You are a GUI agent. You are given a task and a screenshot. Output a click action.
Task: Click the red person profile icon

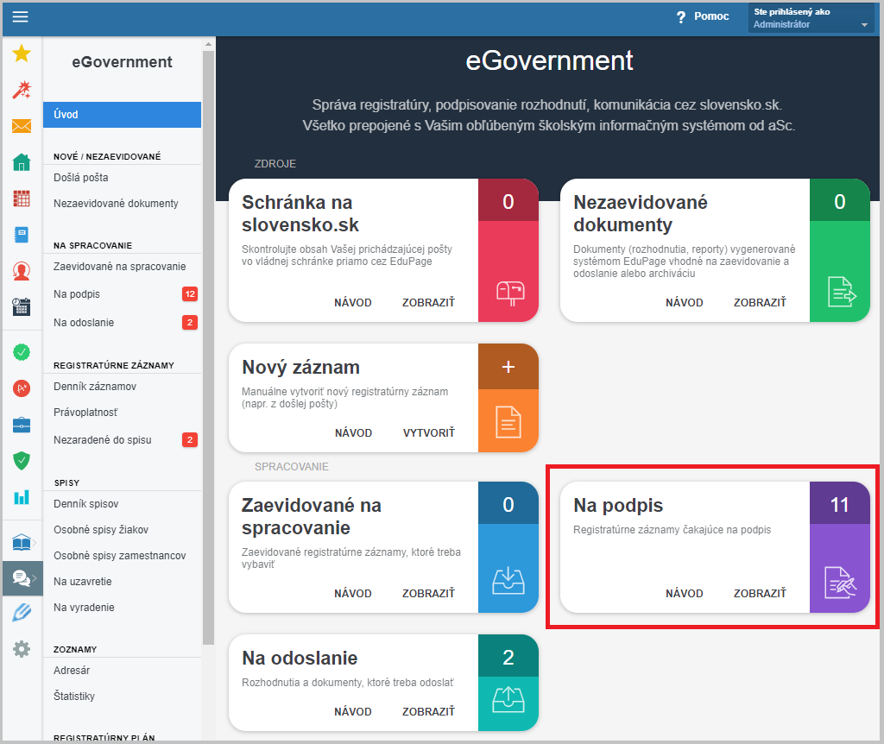pos(22,271)
